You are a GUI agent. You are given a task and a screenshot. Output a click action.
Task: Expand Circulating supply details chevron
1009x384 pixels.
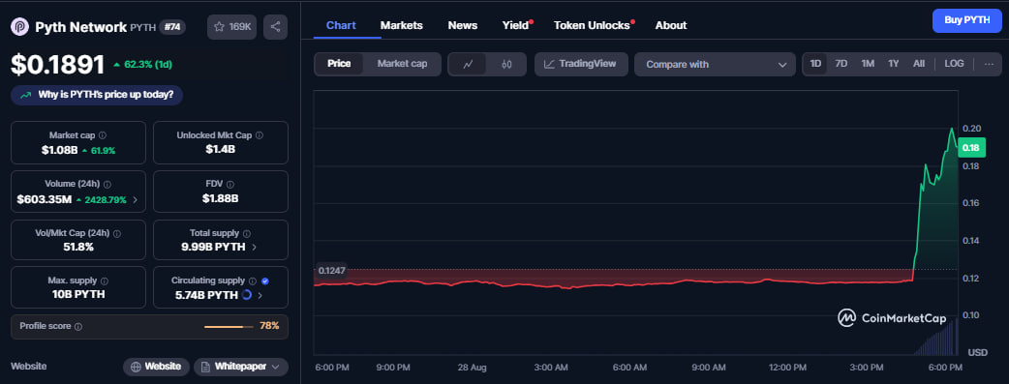[260, 296]
